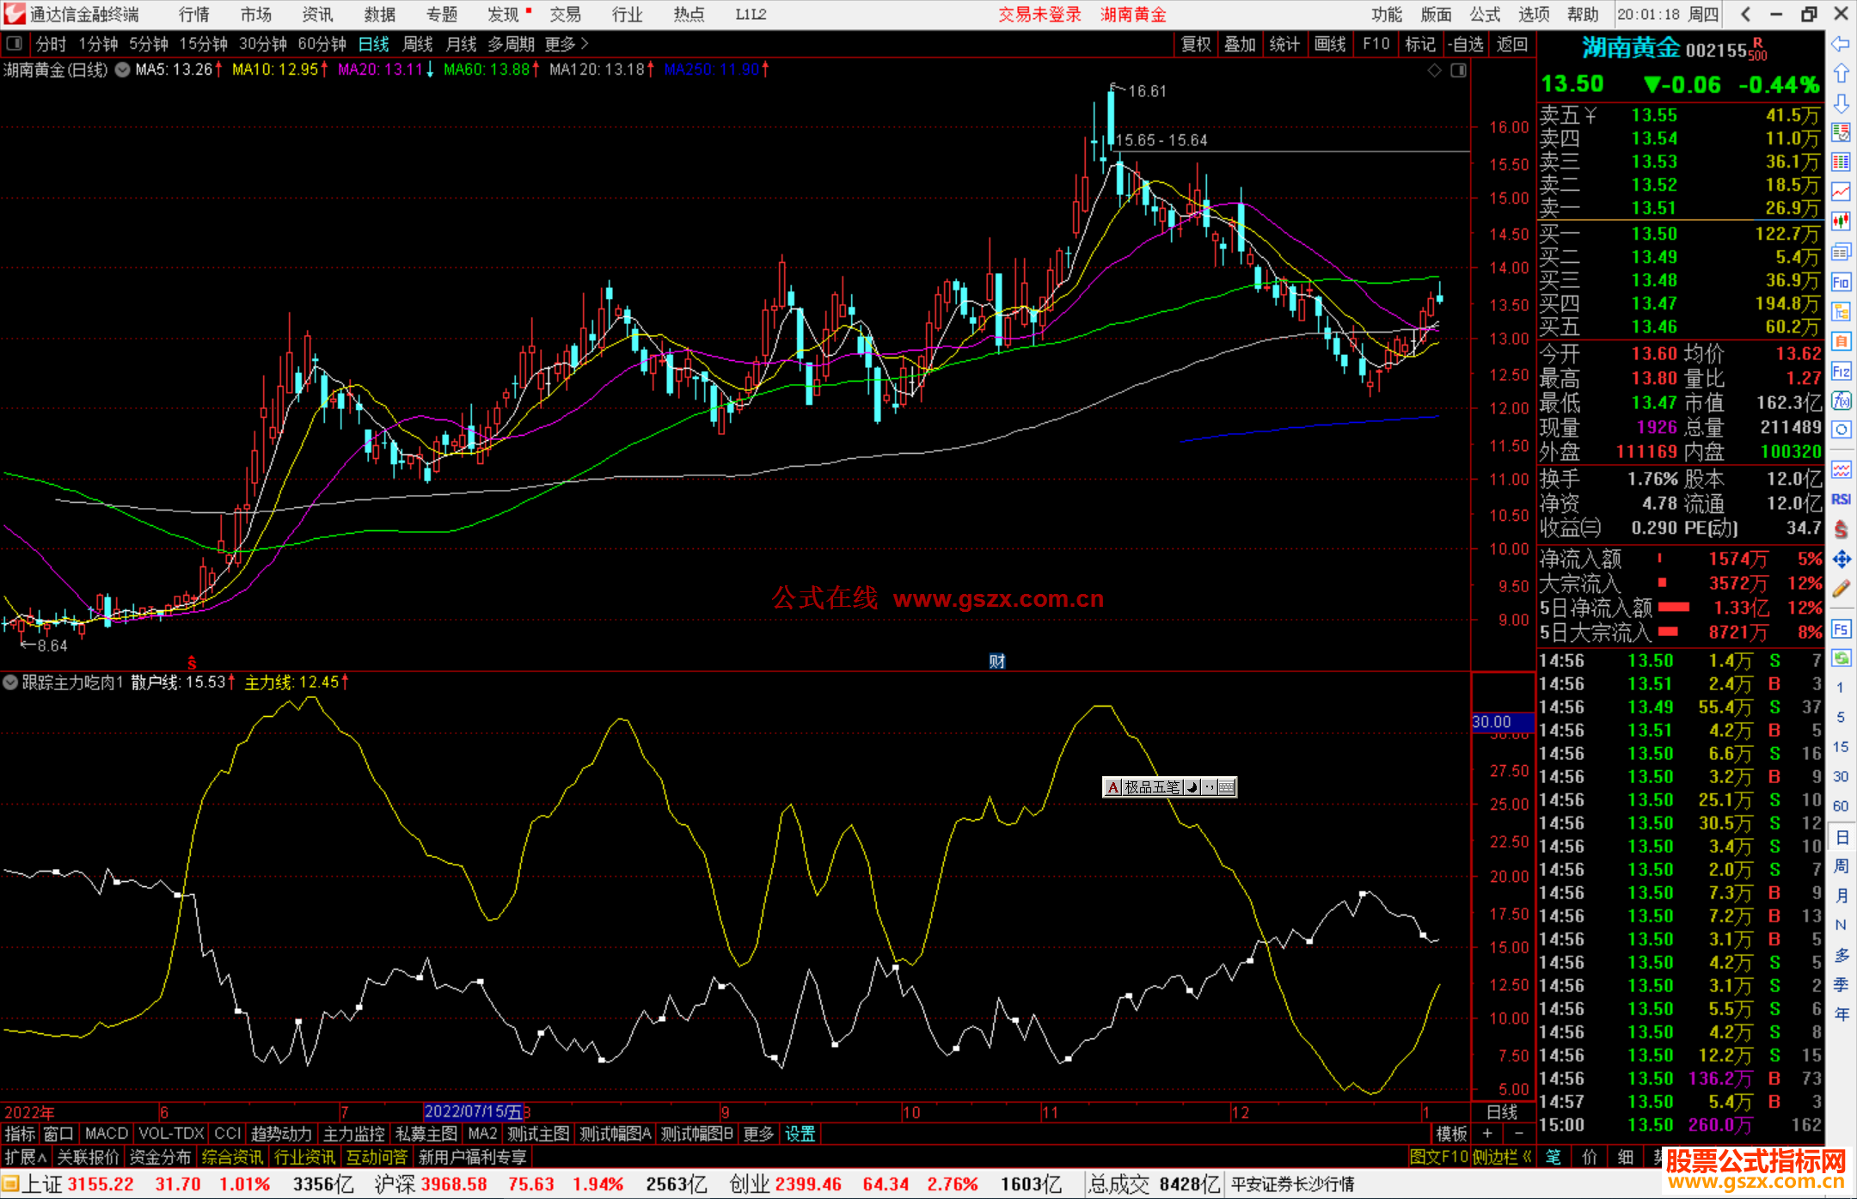1857x1199 pixels.
Task: Click the 设置 link in indicator bar
Action: tap(800, 1134)
